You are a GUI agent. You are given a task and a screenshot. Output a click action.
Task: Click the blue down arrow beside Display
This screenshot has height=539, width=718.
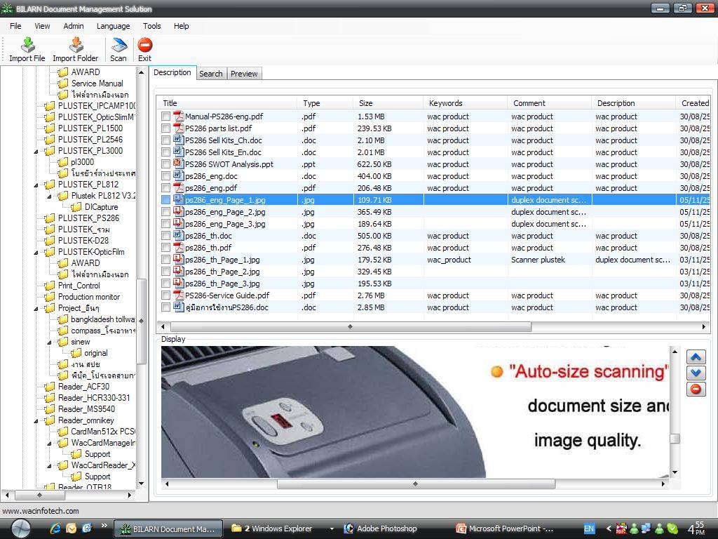(x=696, y=373)
